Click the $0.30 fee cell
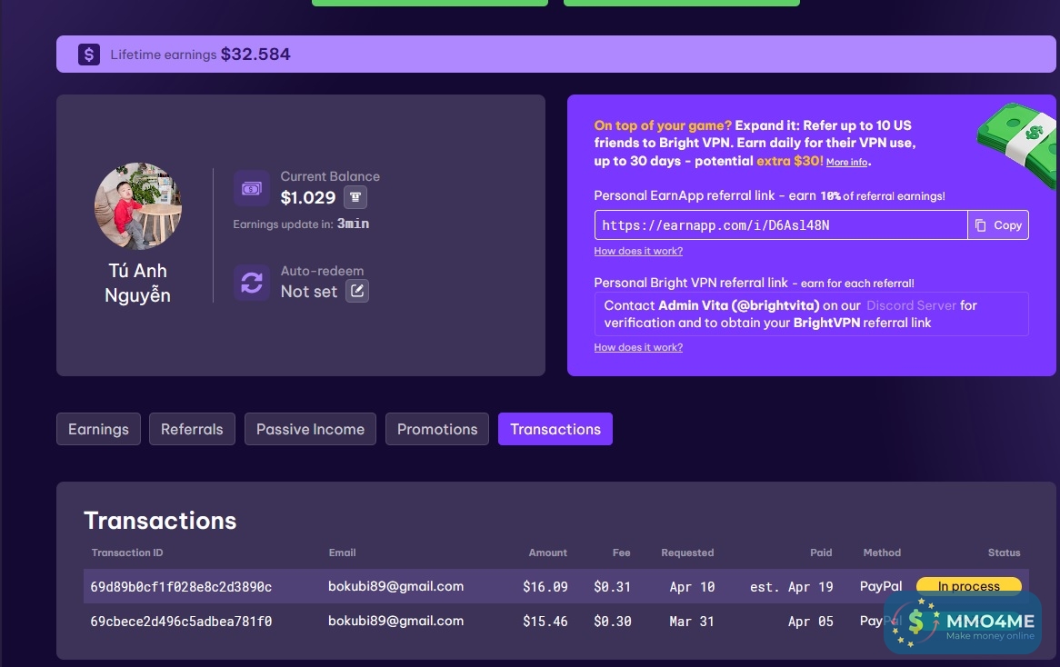Screen dimensions: 1060x667 [x=613, y=621]
